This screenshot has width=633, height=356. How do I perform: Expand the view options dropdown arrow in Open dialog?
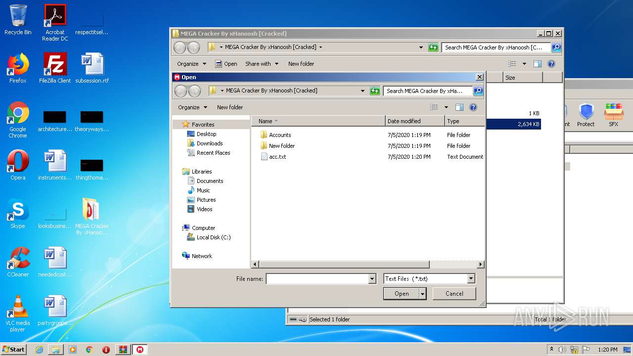[446, 107]
